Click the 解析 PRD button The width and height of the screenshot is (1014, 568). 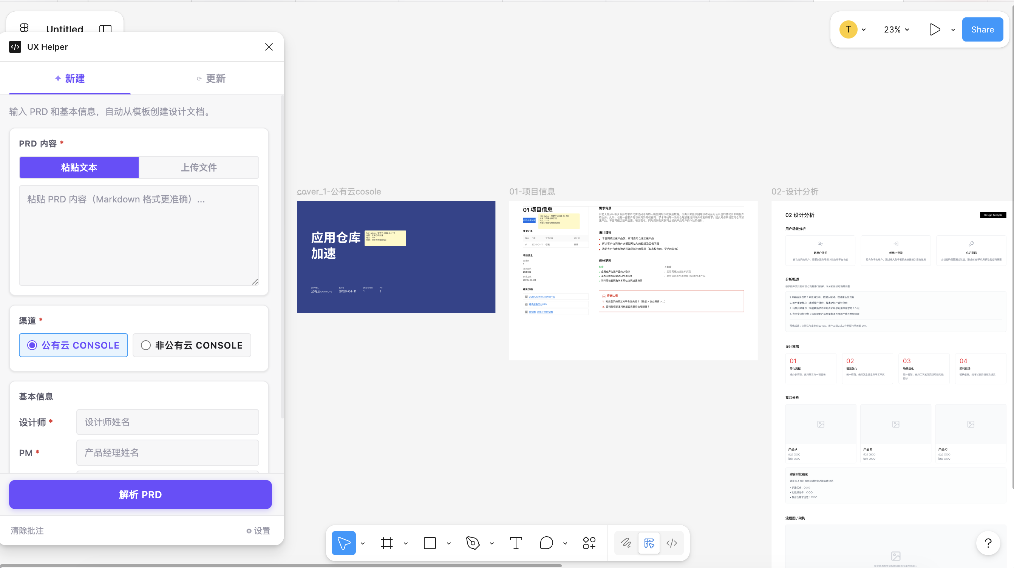141,494
